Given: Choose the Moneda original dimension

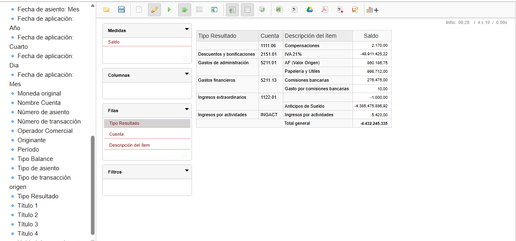Looking at the screenshot, I should tap(39, 93).
